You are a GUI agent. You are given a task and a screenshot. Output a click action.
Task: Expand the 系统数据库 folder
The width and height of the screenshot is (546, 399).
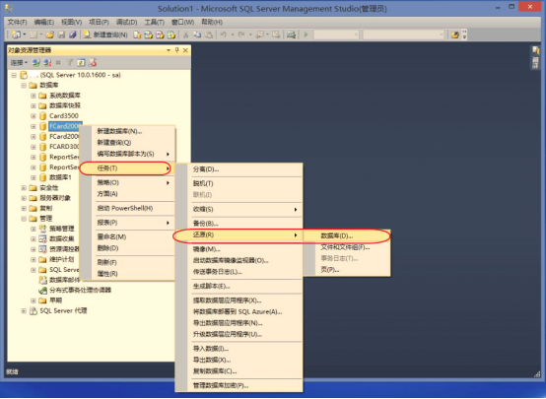tap(34, 96)
